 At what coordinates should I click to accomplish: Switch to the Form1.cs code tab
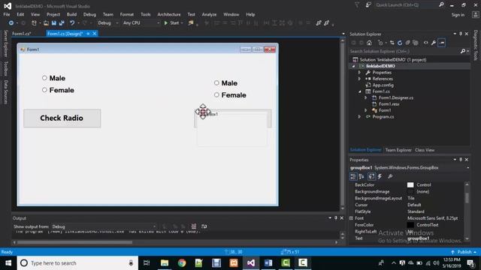pos(22,34)
